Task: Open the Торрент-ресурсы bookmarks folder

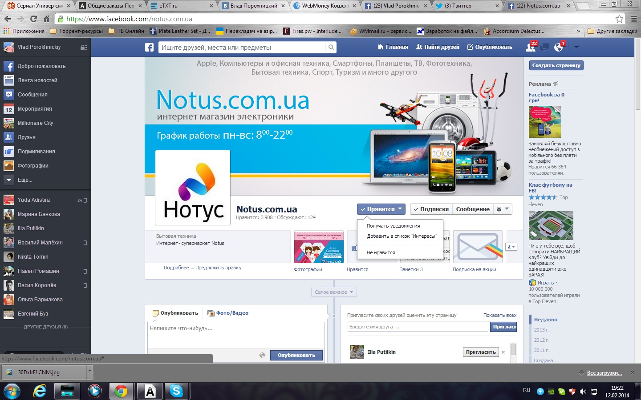Action: [x=77, y=31]
